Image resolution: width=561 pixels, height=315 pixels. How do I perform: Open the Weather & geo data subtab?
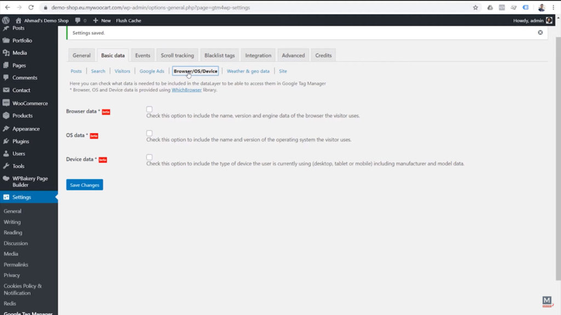(x=248, y=71)
